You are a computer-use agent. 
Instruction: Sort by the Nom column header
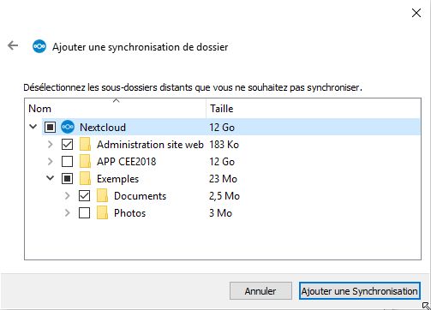pyautogui.click(x=116, y=109)
